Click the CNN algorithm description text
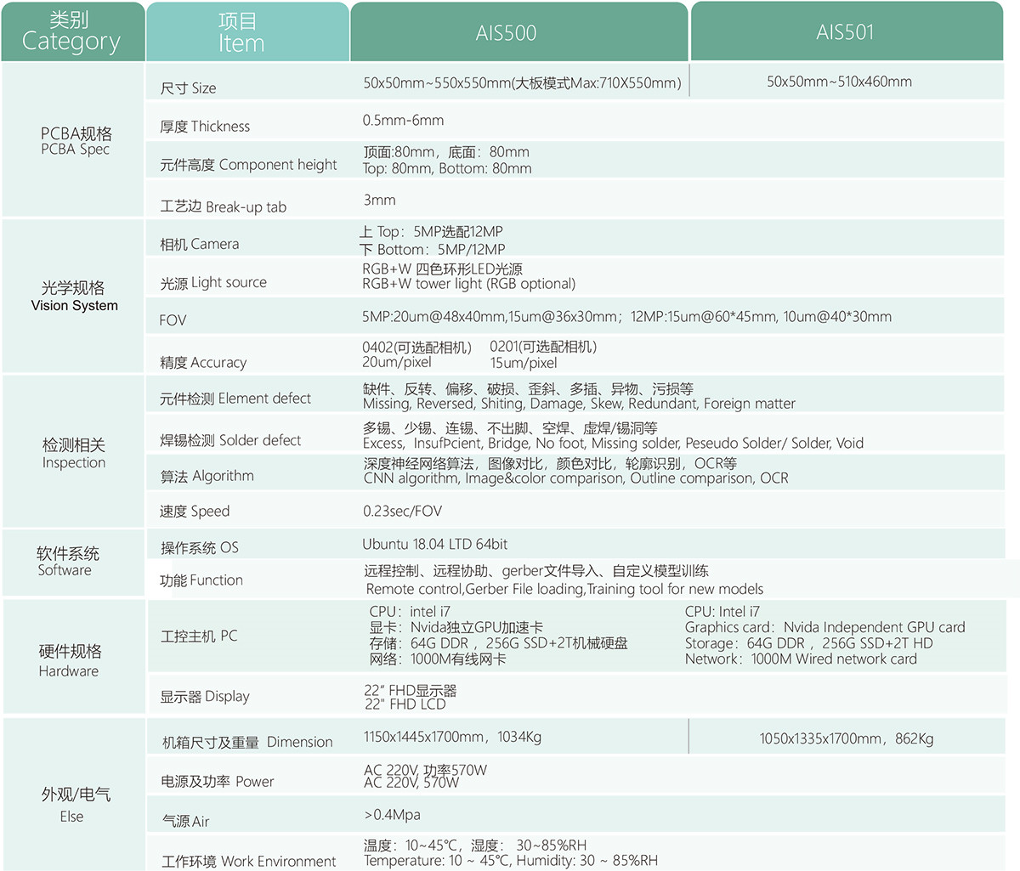Viewport: 1020px width, 871px height. click(x=575, y=478)
